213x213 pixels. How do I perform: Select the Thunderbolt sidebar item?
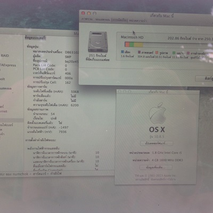(x=3, y=79)
